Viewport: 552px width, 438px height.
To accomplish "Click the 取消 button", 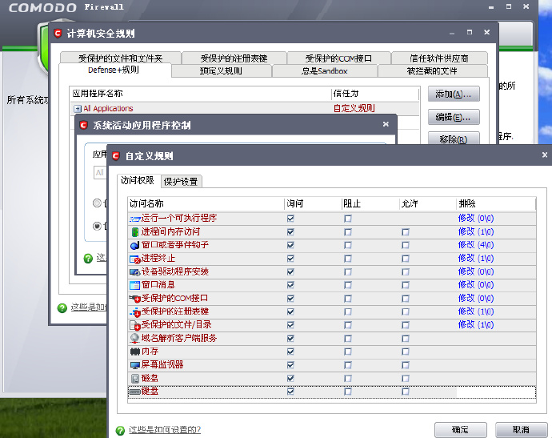I will tap(522, 430).
